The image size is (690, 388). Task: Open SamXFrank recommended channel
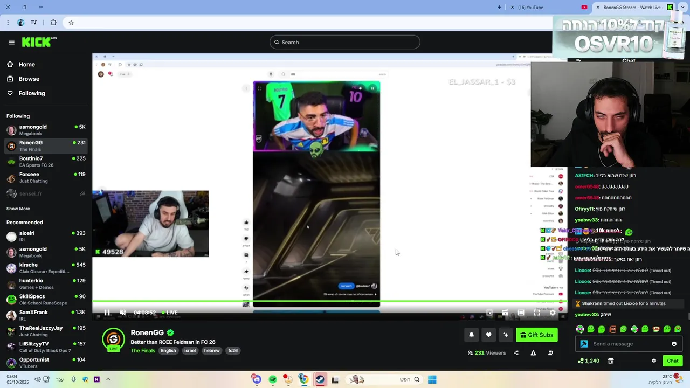[x=46, y=315]
